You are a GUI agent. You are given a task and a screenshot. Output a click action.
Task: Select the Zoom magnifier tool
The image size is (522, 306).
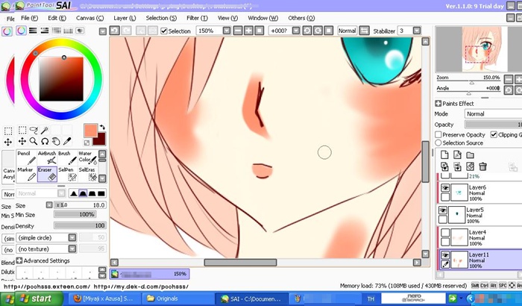click(34, 141)
